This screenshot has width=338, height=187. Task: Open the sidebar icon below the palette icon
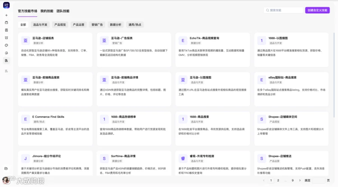pyautogui.click(x=6, y=53)
